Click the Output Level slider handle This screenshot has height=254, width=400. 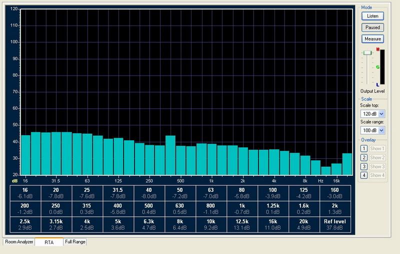click(367, 53)
